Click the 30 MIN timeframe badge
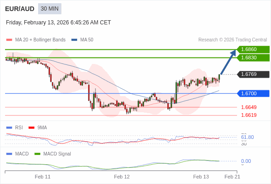 (50, 9)
